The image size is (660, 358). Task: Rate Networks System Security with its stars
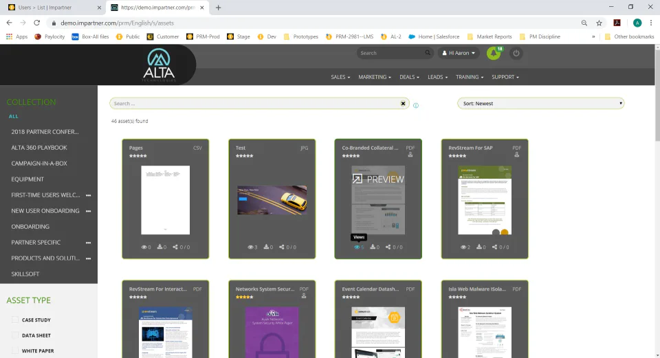coord(245,297)
